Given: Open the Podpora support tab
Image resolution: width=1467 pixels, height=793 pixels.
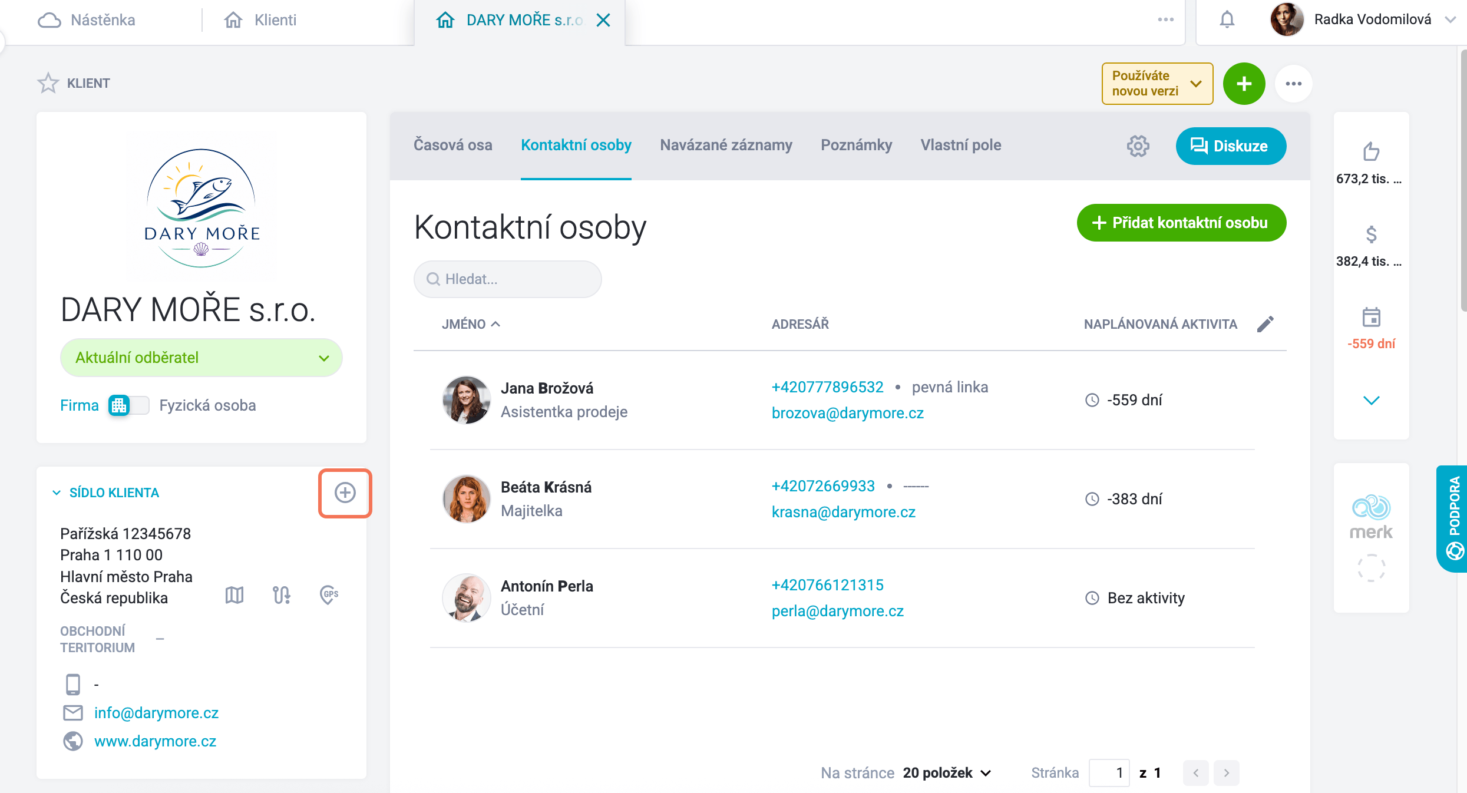Looking at the screenshot, I should 1453,518.
